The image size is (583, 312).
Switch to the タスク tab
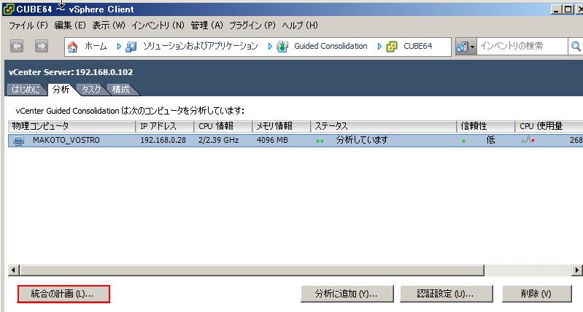tap(91, 90)
